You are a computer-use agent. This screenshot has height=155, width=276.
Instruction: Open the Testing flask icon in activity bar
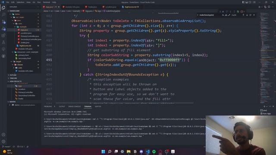click(x=3, y=42)
